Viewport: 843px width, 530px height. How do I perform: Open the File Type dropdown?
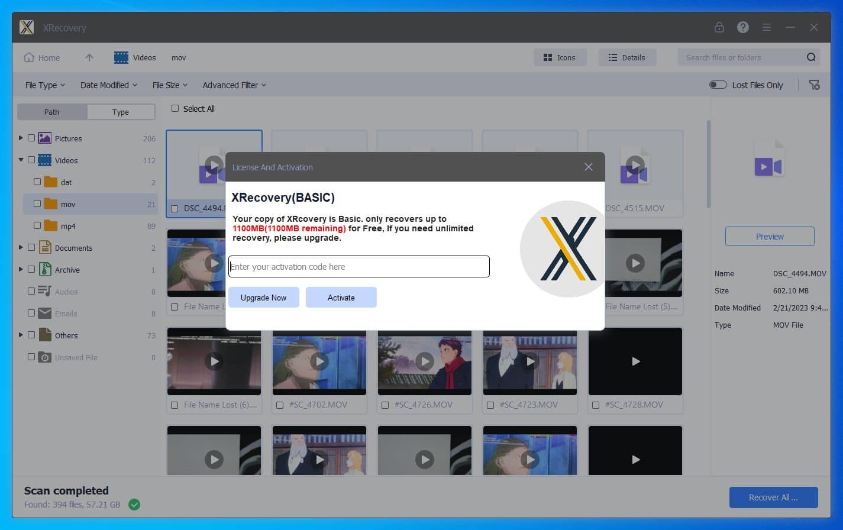(45, 85)
